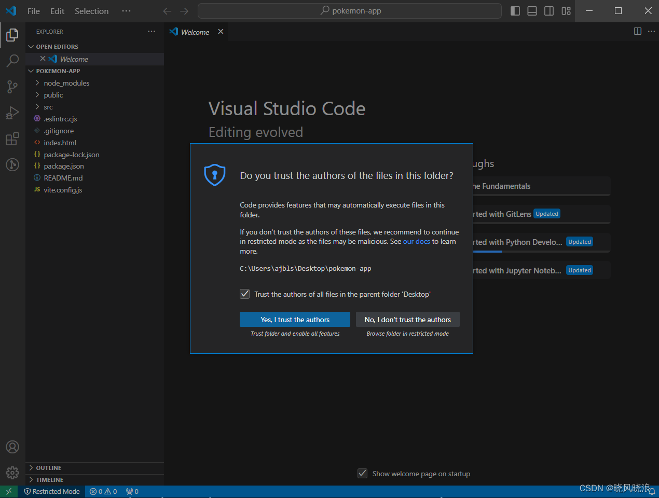Open the Selection menu
659x498 pixels.
pyautogui.click(x=92, y=11)
